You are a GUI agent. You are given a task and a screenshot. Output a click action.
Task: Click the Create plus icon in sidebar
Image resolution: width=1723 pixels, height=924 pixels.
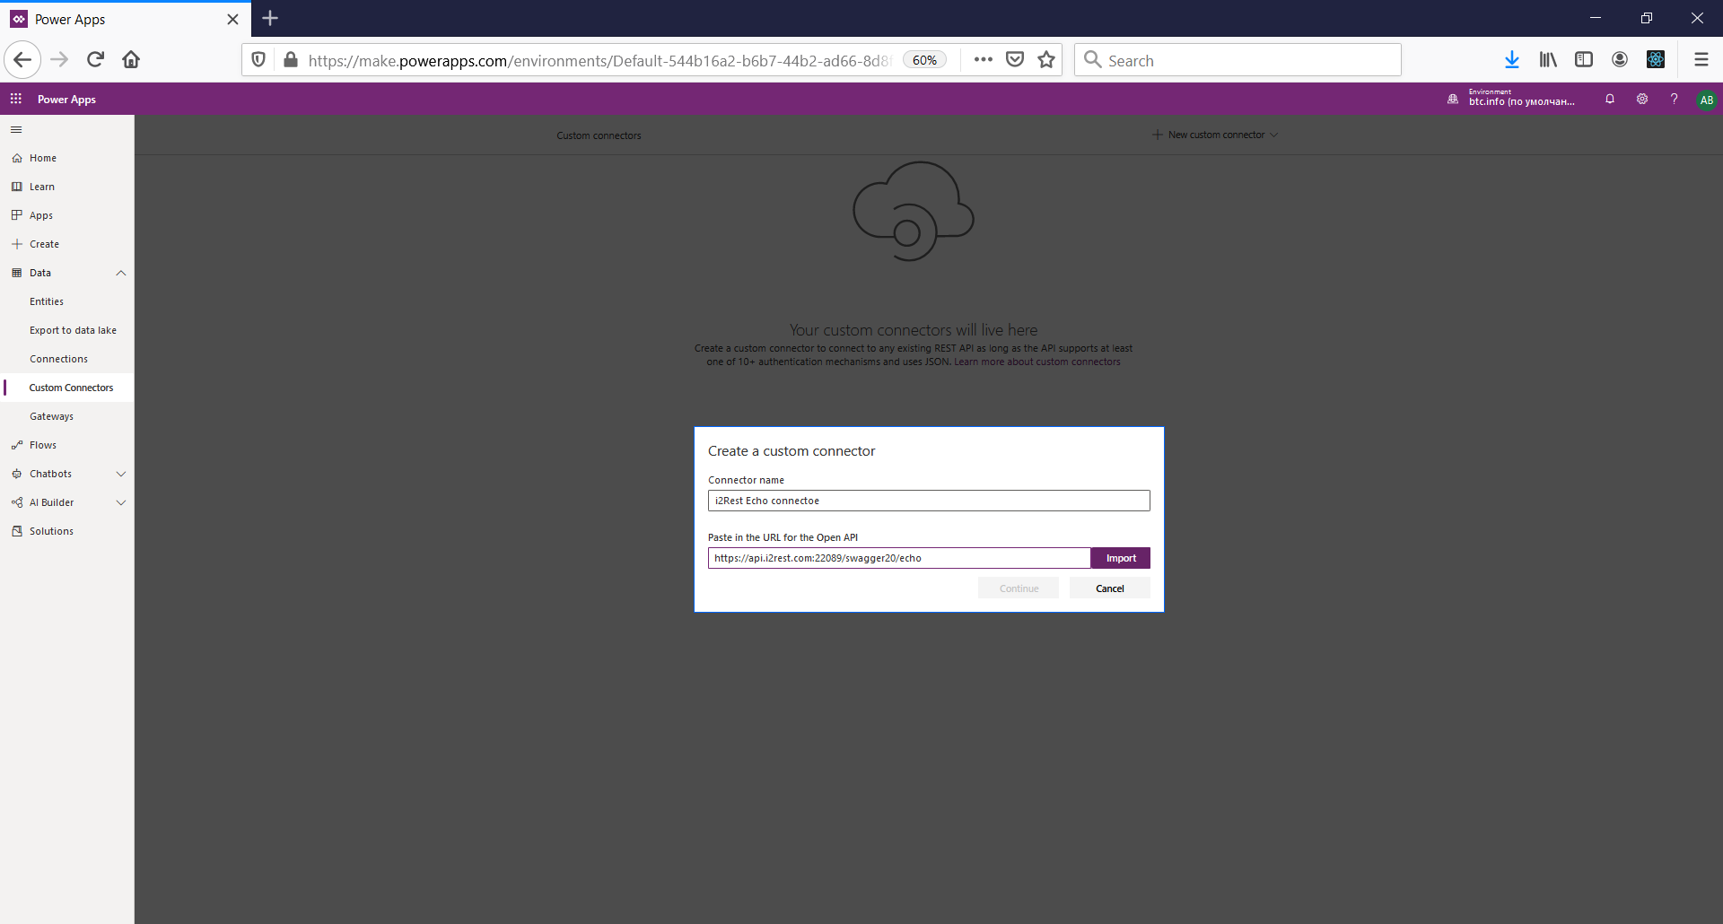pos(17,244)
